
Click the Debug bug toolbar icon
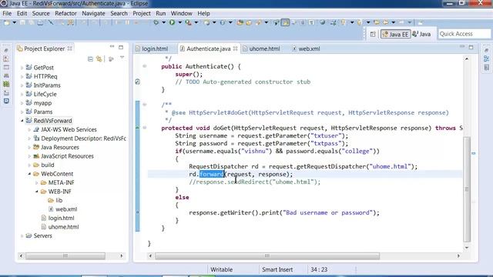tap(156, 22)
